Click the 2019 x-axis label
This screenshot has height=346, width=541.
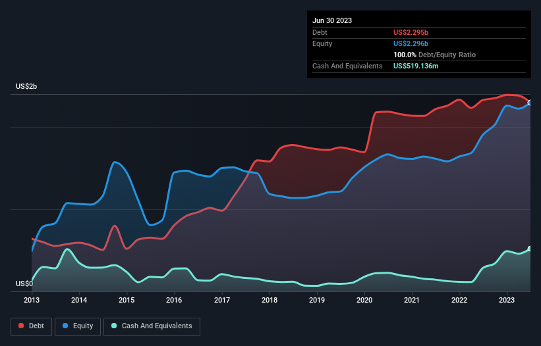(x=317, y=300)
